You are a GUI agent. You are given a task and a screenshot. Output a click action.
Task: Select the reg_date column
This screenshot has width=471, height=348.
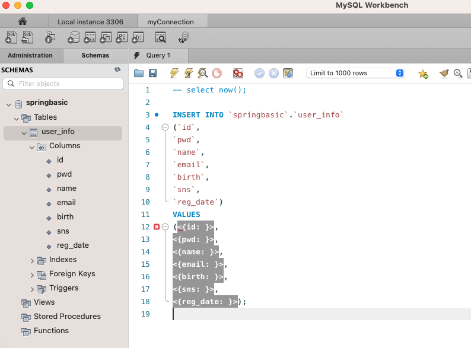point(73,245)
